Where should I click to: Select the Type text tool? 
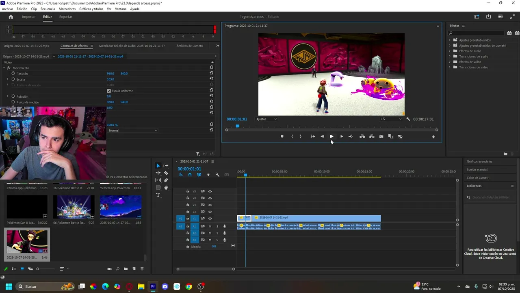pos(158,195)
